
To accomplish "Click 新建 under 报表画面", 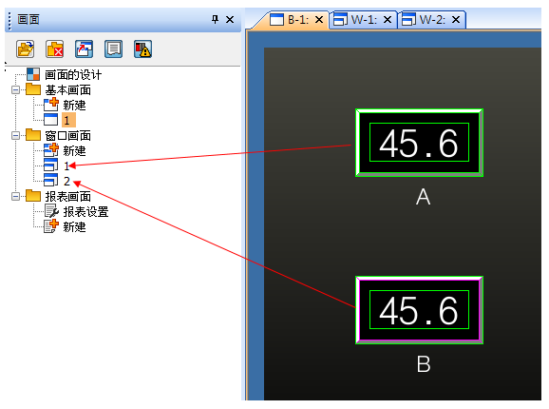I will click(74, 226).
